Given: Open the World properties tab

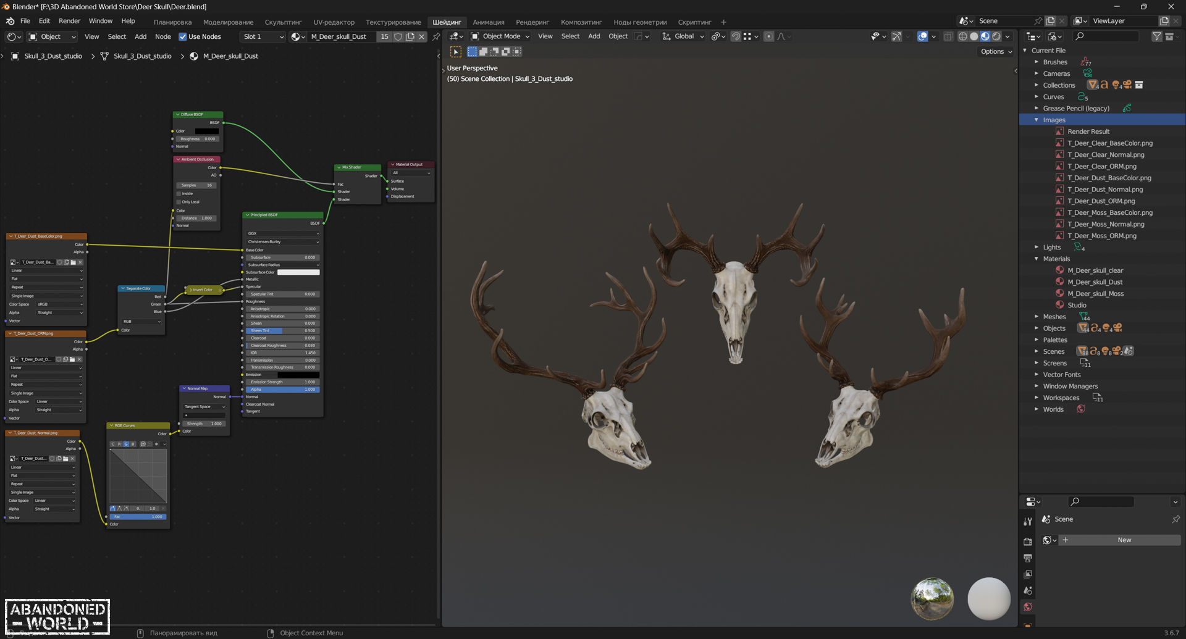Looking at the screenshot, I should click(1028, 607).
